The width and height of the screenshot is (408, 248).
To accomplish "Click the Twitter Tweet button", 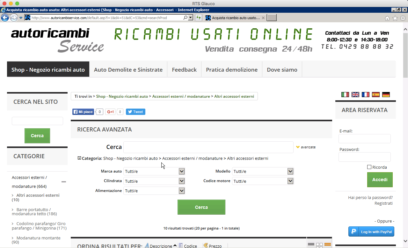I will click(x=135, y=112).
